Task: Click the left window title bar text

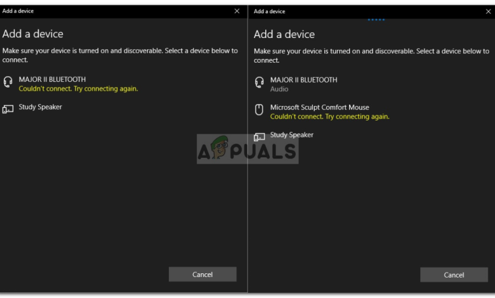Action: [18, 11]
